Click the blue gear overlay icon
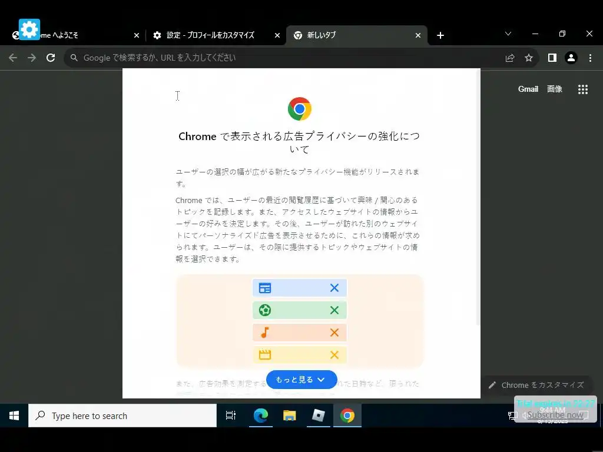 [29, 29]
